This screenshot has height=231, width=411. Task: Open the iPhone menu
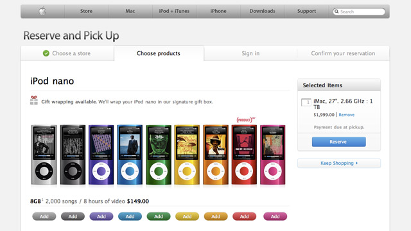pyautogui.click(x=218, y=11)
